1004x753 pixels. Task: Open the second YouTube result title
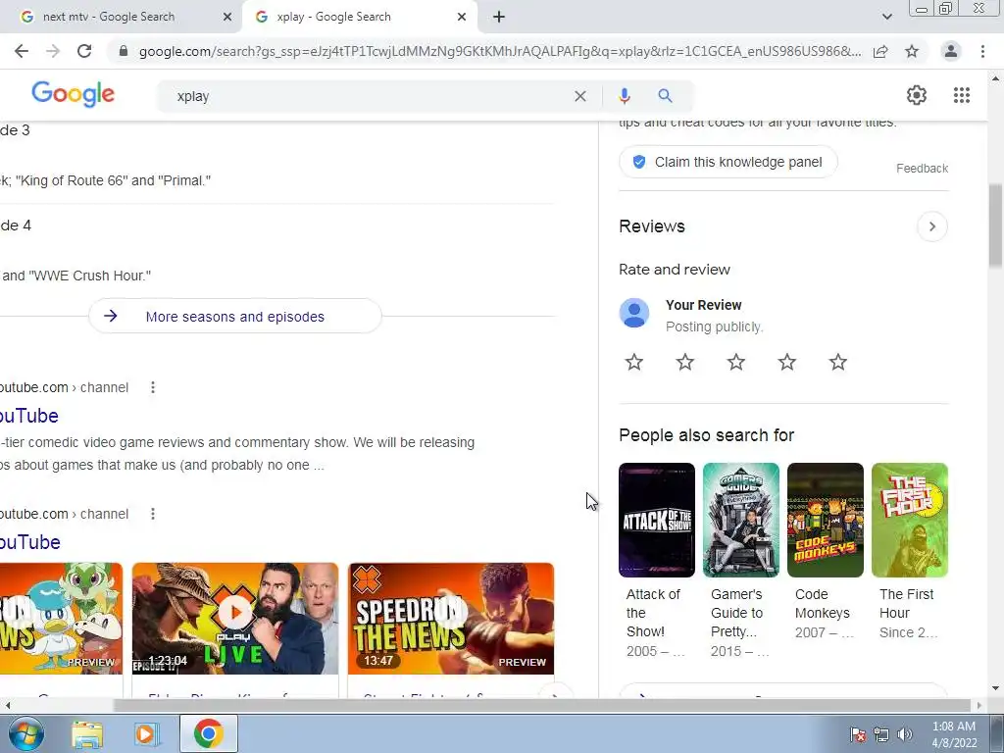(x=29, y=541)
